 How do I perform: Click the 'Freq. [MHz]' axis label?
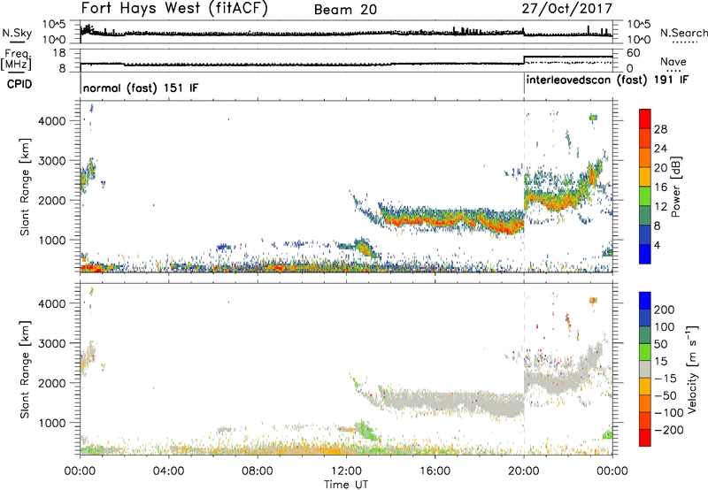(16, 60)
